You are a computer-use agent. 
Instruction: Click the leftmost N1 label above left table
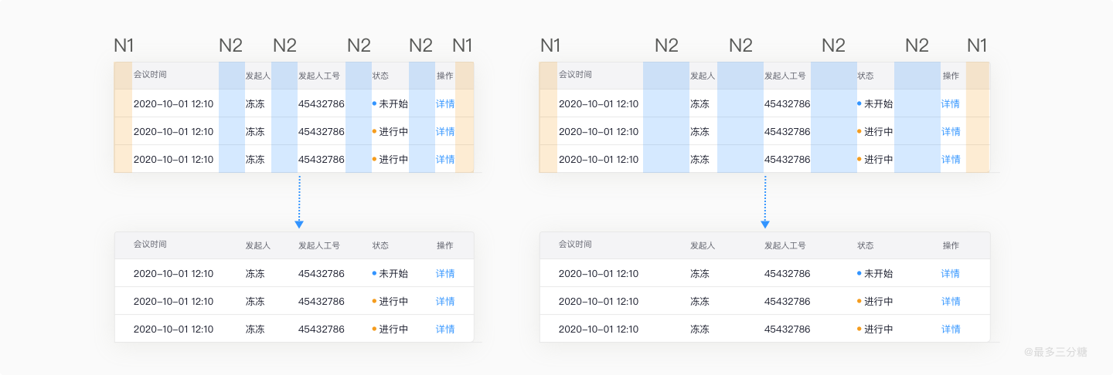pyautogui.click(x=124, y=46)
